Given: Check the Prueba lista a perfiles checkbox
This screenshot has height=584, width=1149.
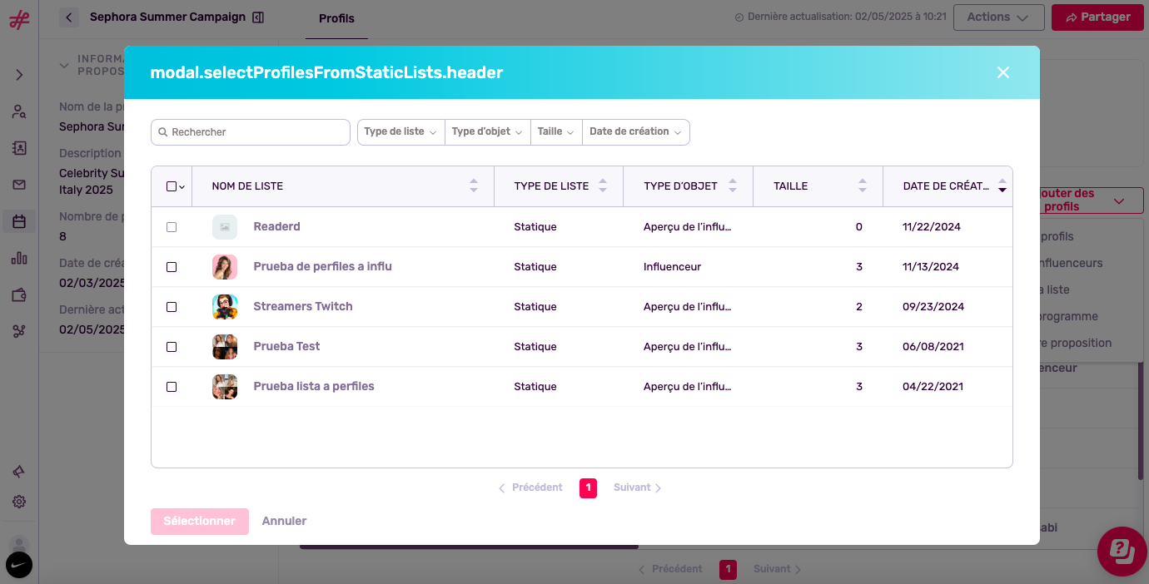Looking at the screenshot, I should [x=172, y=387].
